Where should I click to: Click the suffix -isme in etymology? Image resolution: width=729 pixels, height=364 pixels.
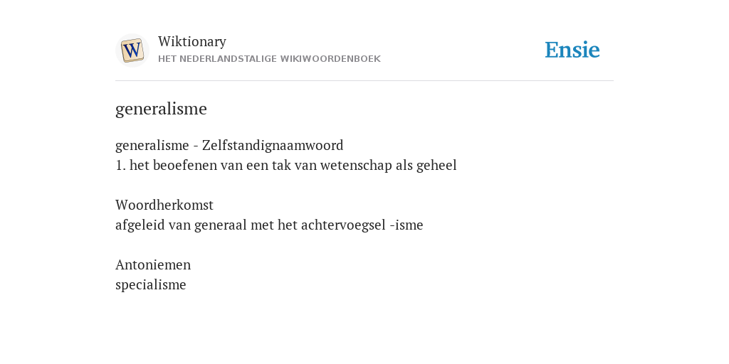[407, 225]
